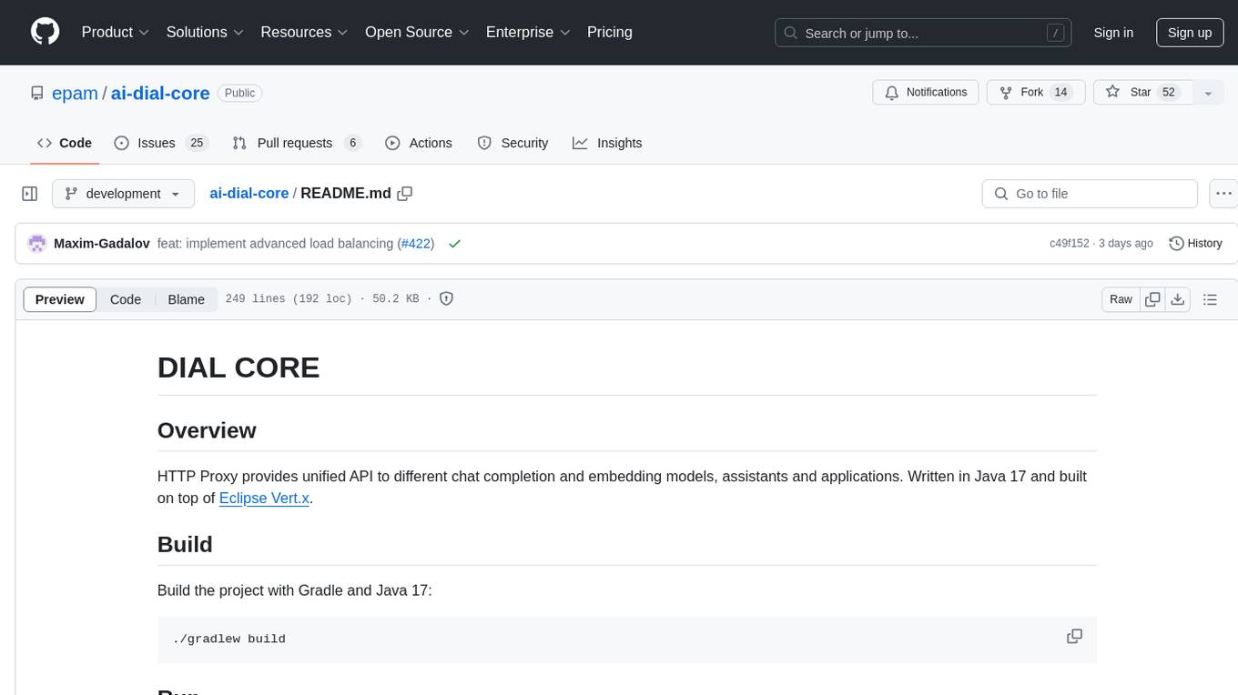Toggle the file tree side panel

pyautogui.click(x=29, y=194)
